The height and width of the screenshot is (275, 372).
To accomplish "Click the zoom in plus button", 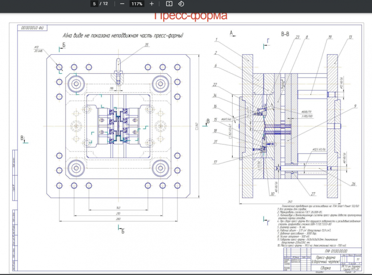I will click(151, 4).
